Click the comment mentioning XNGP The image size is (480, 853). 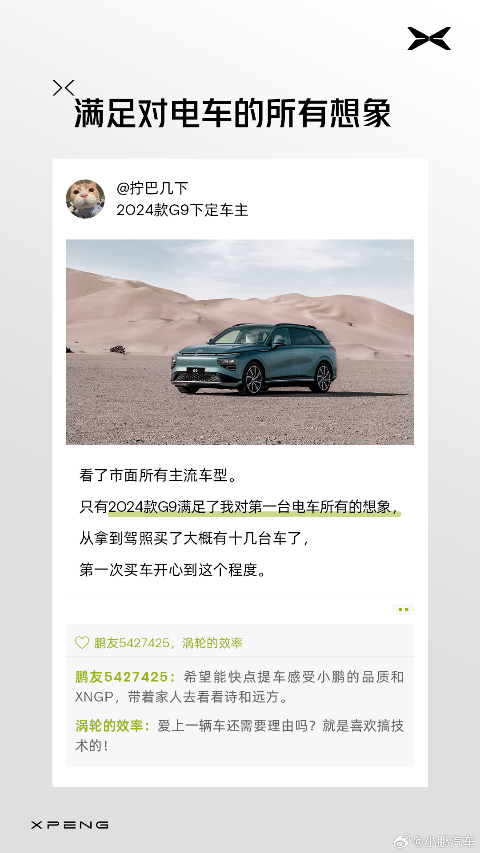coord(240,687)
